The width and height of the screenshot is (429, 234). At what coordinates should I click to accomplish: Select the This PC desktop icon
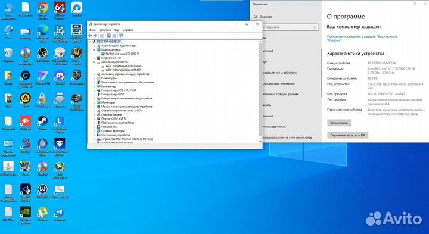8,10
